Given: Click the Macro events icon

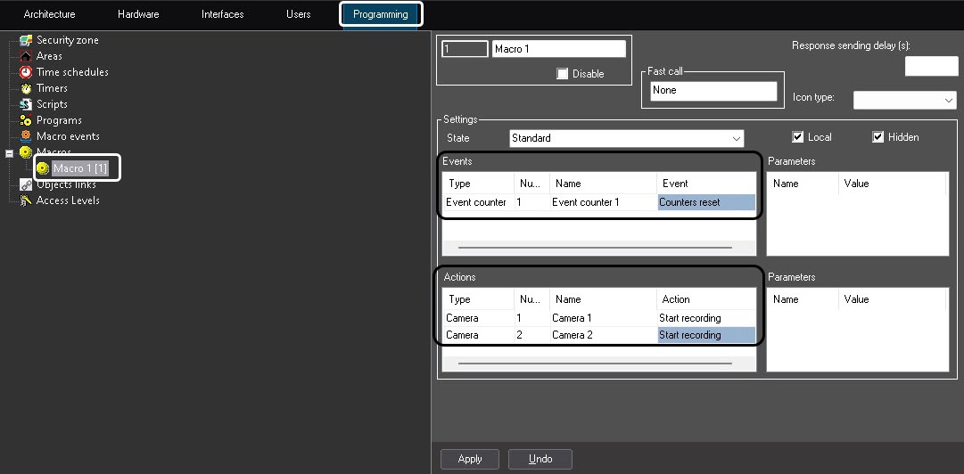Looking at the screenshot, I should [26, 136].
